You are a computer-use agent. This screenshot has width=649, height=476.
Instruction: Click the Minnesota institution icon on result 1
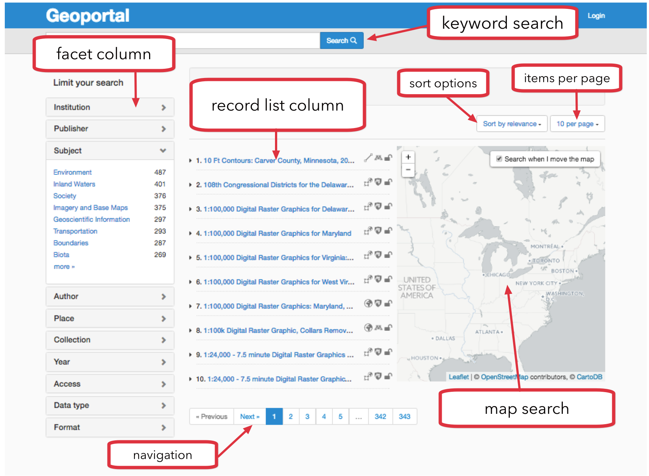pos(378,158)
